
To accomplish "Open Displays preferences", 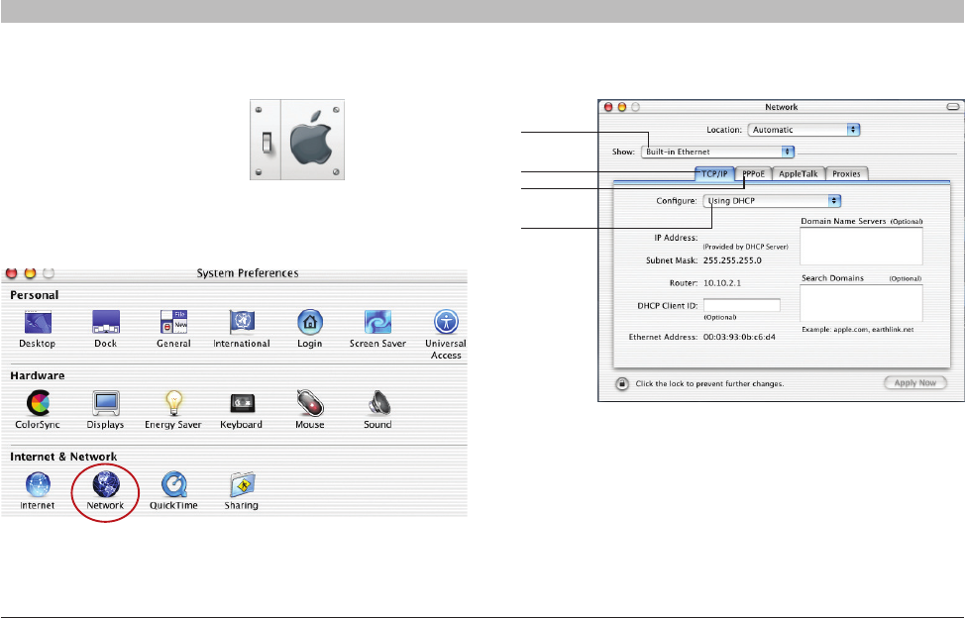I will (106, 404).
